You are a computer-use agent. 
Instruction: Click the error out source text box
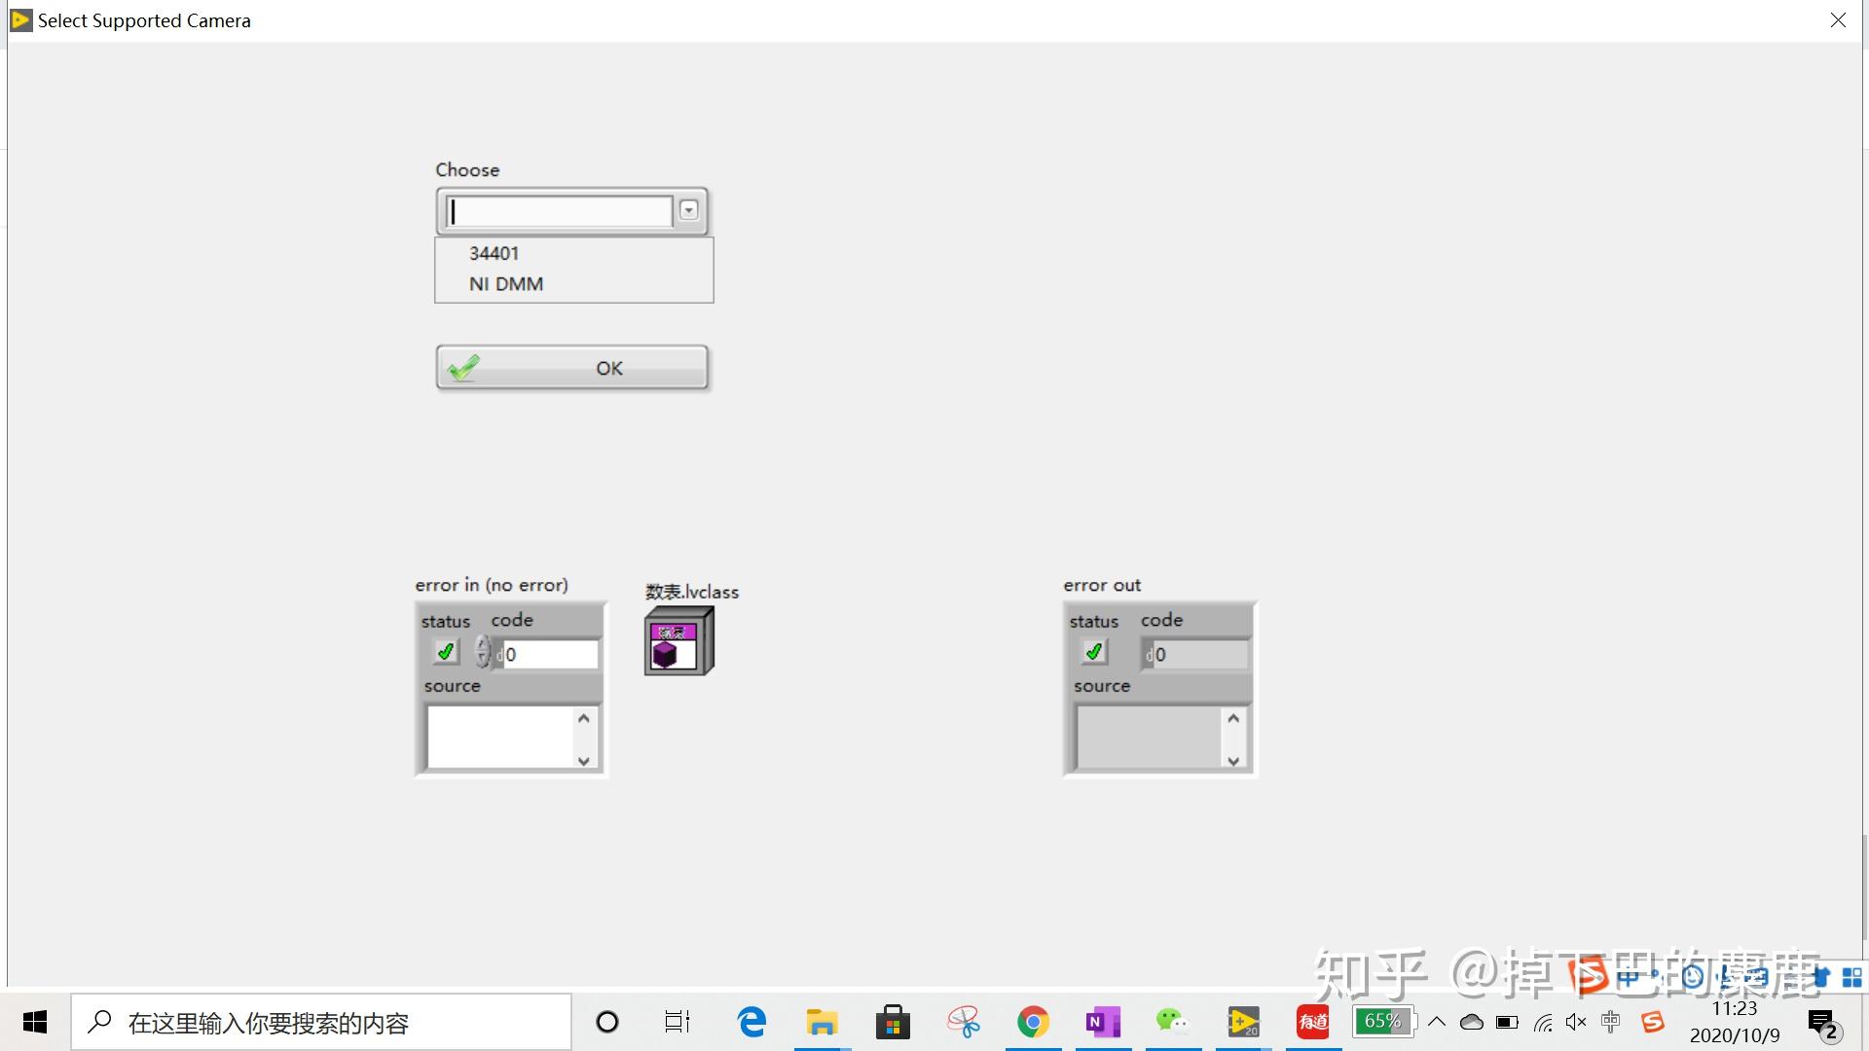pyautogui.click(x=1149, y=737)
